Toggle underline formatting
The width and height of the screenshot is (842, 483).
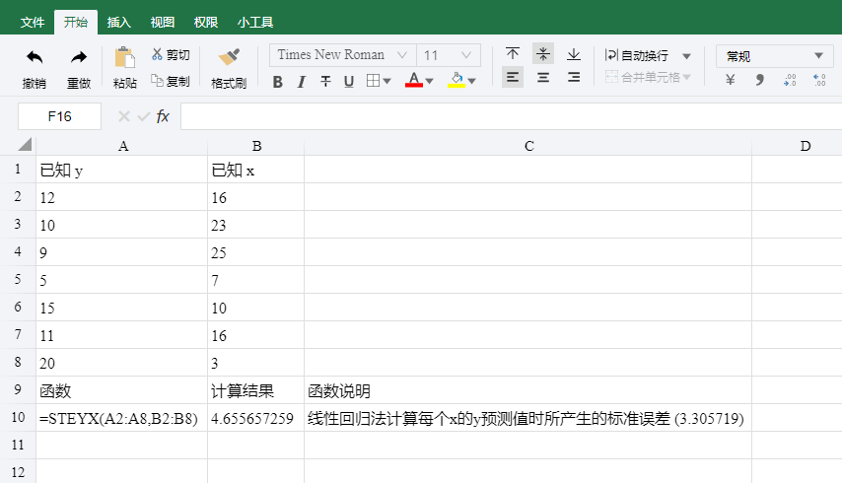(349, 82)
